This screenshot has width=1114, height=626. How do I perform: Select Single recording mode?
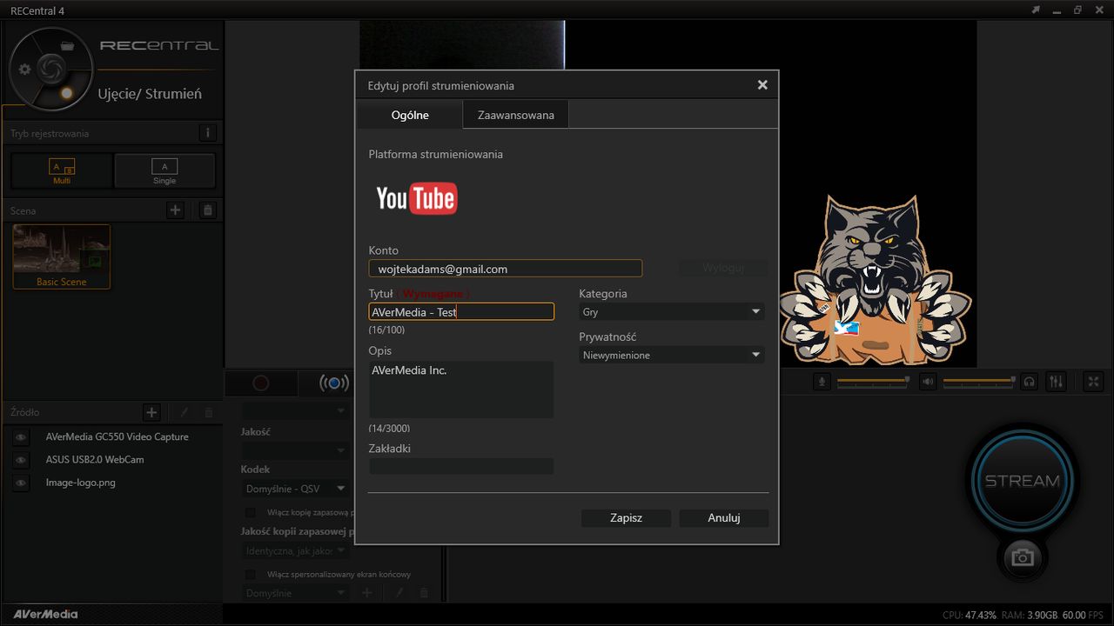[x=164, y=170]
